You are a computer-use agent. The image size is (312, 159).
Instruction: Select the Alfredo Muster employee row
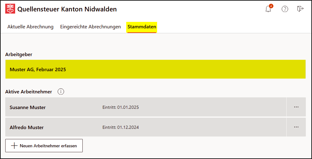[x=146, y=127]
